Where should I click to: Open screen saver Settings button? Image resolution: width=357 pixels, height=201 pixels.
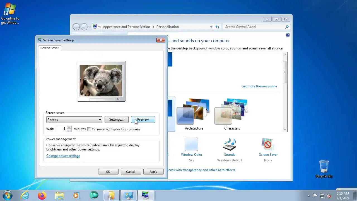point(116,119)
